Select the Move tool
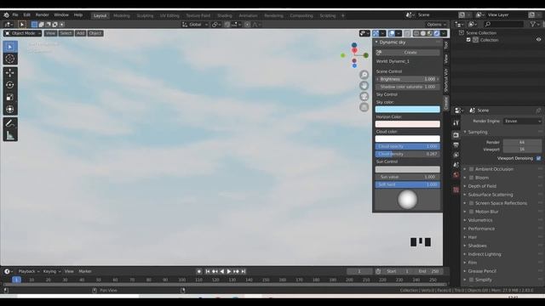The height and width of the screenshot is (306, 545). click(10, 72)
